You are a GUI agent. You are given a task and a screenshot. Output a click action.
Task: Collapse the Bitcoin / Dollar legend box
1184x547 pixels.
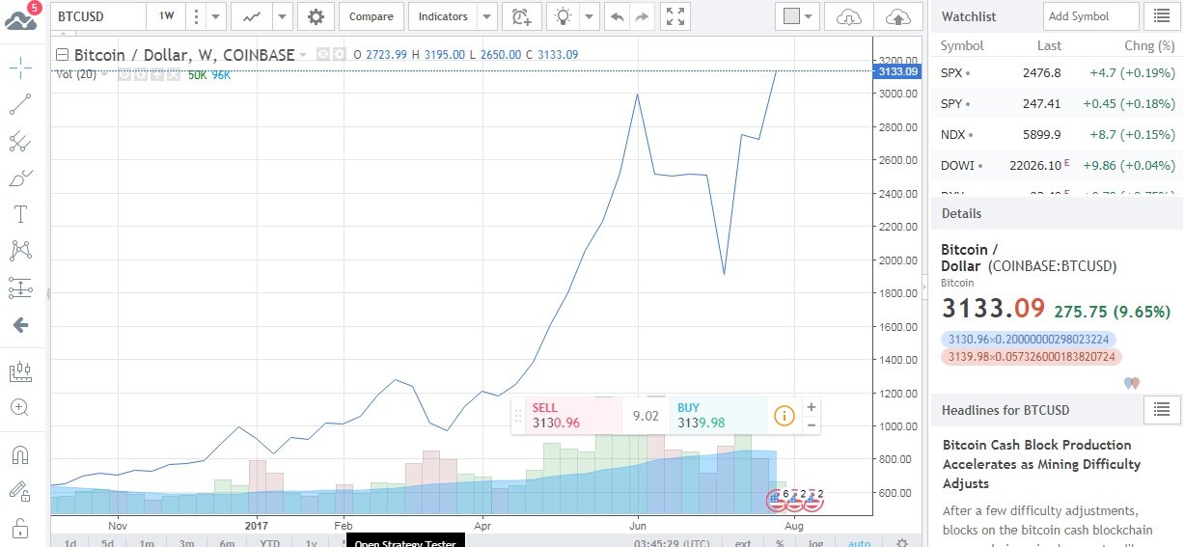tap(63, 55)
